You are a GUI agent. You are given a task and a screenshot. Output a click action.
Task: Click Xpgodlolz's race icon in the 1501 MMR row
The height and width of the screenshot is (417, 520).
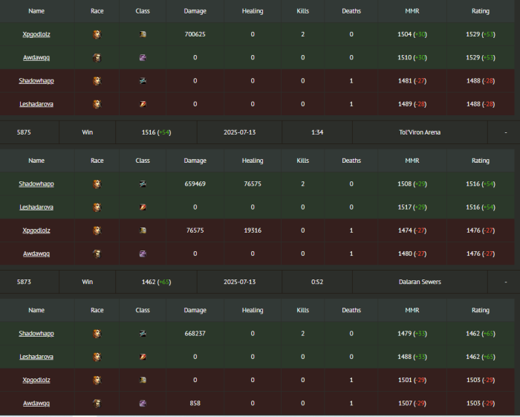(97, 380)
